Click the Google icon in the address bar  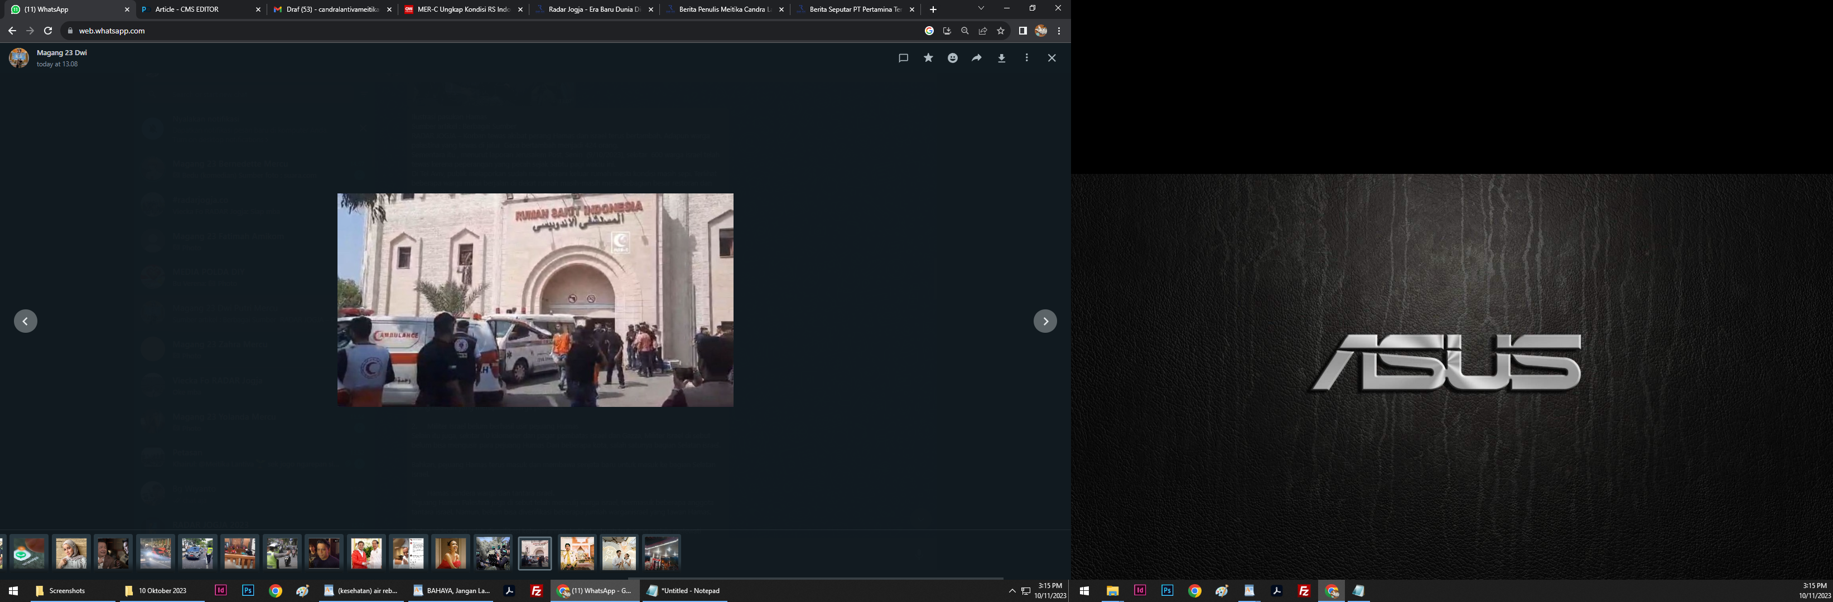929,31
